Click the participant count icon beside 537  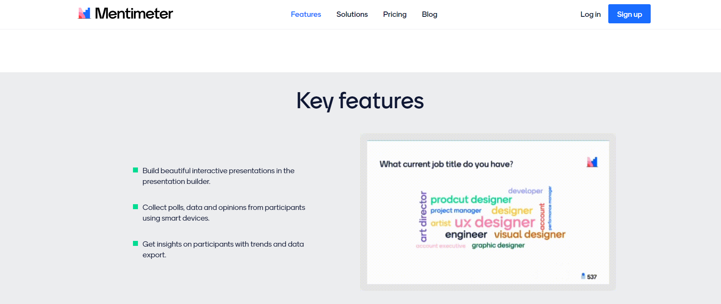click(583, 276)
